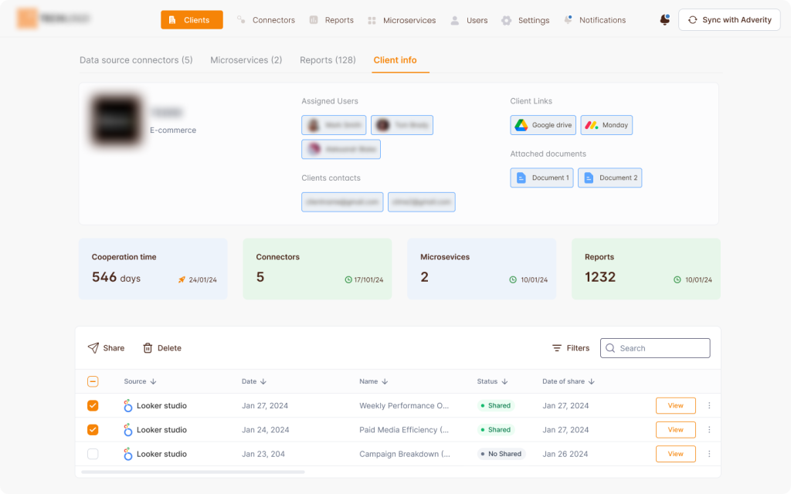The image size is (791, 494).
Task: Click the three-dot menu on the first row
Action: coord(709,405)
